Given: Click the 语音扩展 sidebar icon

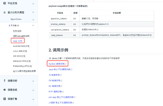Looking at the screenshot, I should [x=5, y=99].
